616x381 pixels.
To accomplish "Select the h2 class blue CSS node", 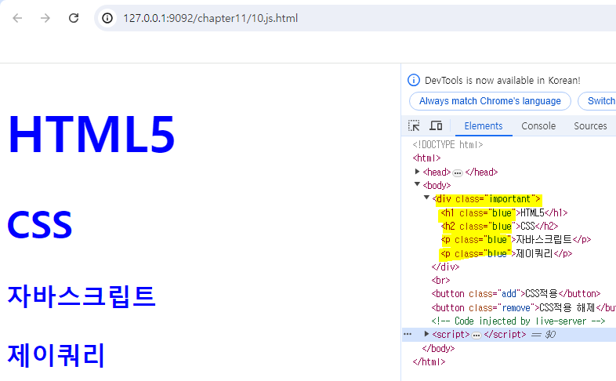I will point(499,227).
